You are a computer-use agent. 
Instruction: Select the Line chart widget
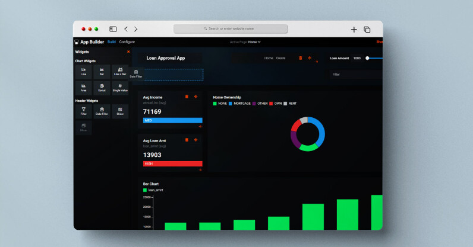(x=84, y=72)
